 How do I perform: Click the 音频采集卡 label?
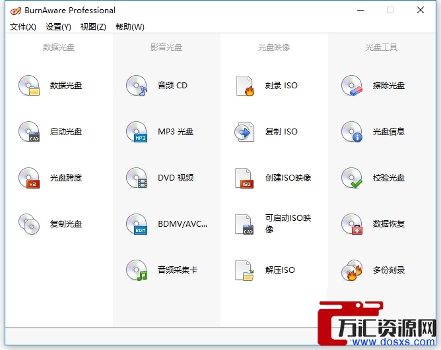178,270
